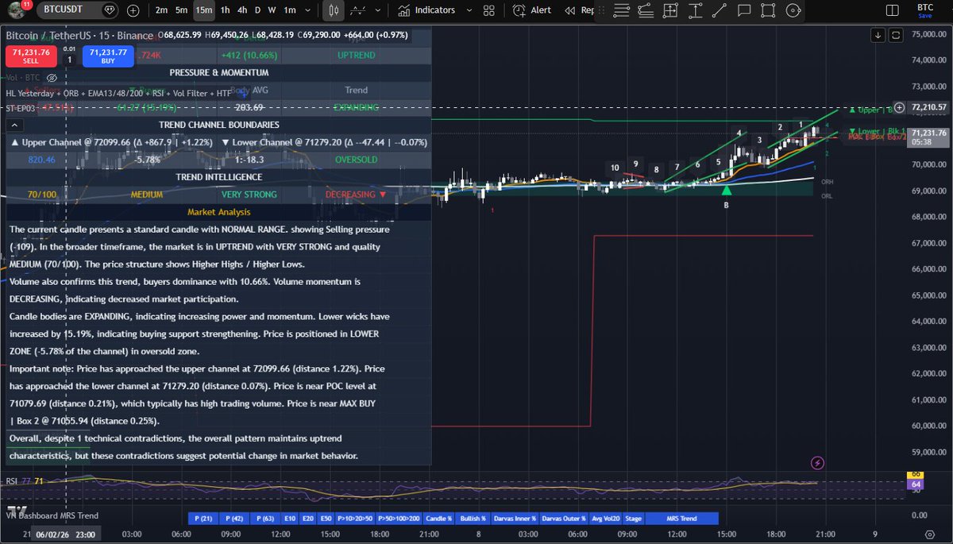Select the callout comment tool
953x544 pixels.
pyautogui.click(x=744, y=10)
